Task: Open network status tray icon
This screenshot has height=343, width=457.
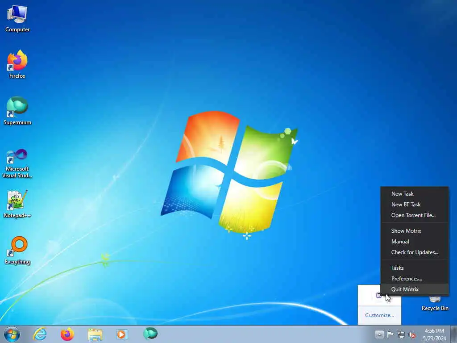Action: [401, 335]
